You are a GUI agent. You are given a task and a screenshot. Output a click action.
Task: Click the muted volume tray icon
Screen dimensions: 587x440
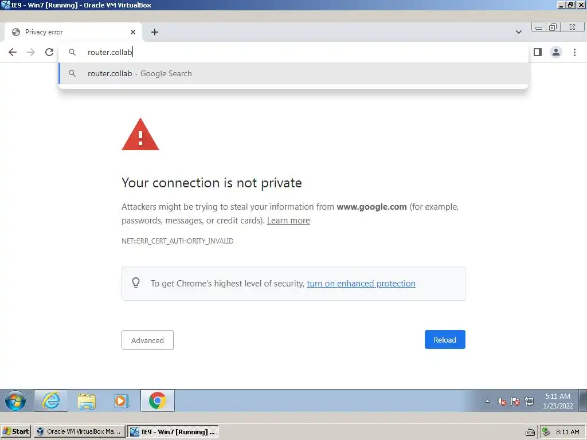501,402
